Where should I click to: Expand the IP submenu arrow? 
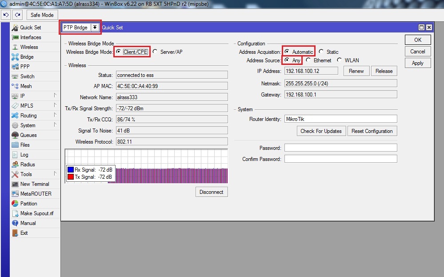(x=55, y=96)
